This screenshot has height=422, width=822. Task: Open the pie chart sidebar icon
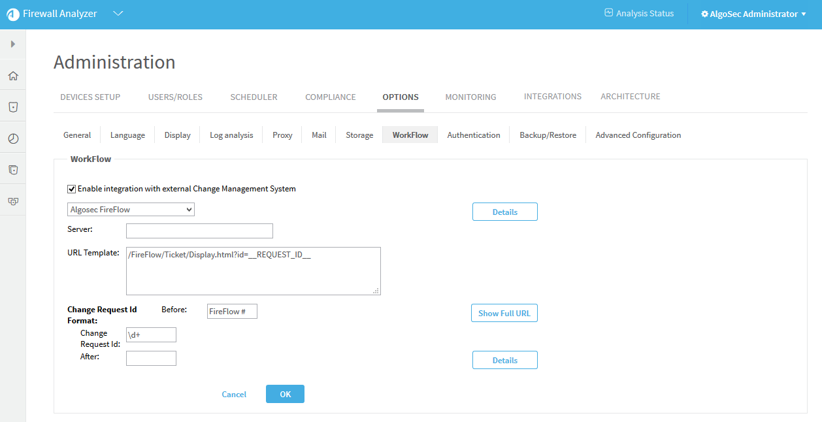click(13, 138)
